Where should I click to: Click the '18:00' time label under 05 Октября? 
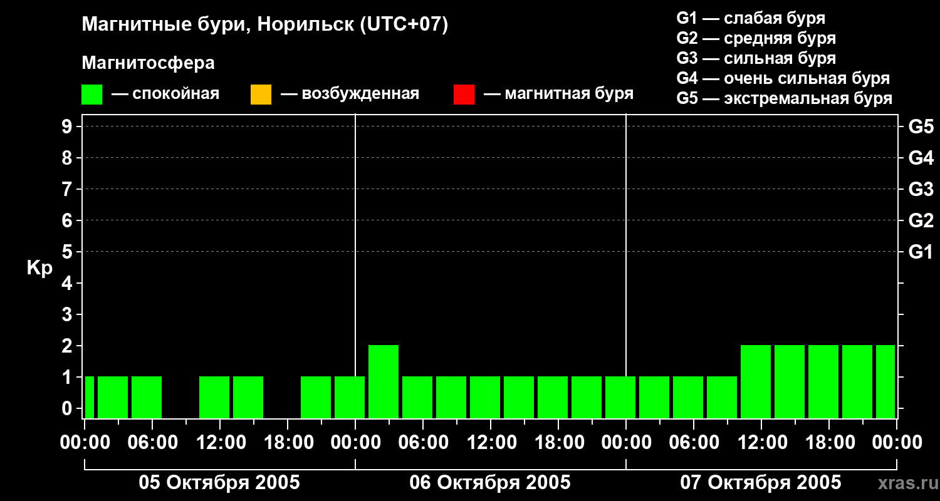[x=288, y=443]
